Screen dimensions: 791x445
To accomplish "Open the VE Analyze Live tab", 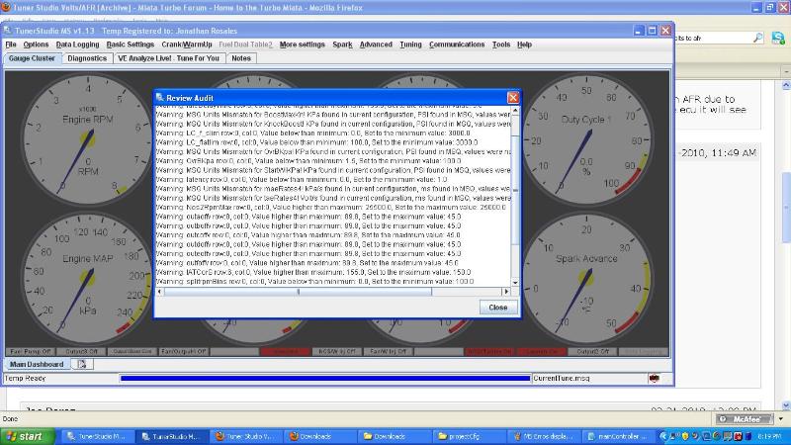I will [169, 58].
